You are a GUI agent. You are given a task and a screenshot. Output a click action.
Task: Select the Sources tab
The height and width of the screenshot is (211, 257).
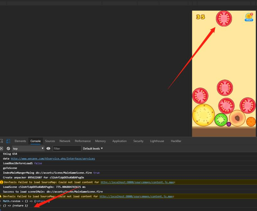50,141
